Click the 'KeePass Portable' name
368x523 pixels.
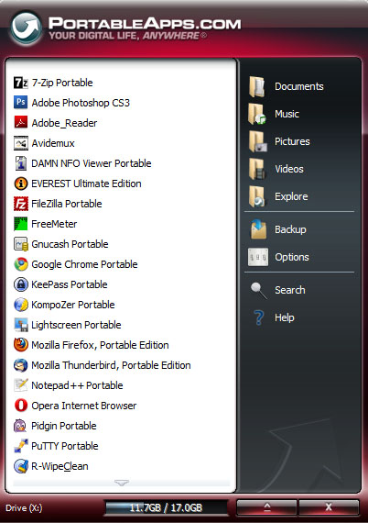(70, 284)
